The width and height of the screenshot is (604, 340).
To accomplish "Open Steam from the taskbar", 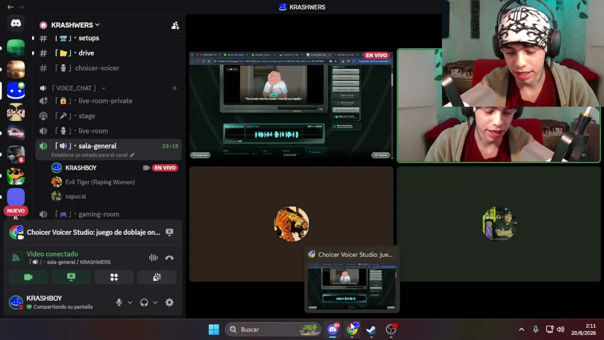I will click(371, 330).
